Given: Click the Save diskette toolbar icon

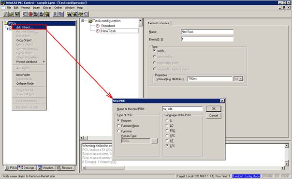Looking at the screenshot, I should [x=17, y=14].
